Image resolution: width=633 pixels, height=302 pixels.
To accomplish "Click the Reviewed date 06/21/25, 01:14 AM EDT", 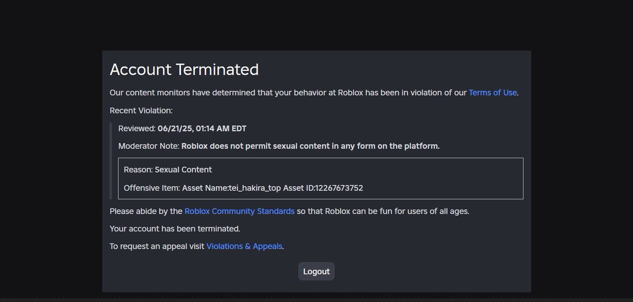I will (x=202, y=128).
